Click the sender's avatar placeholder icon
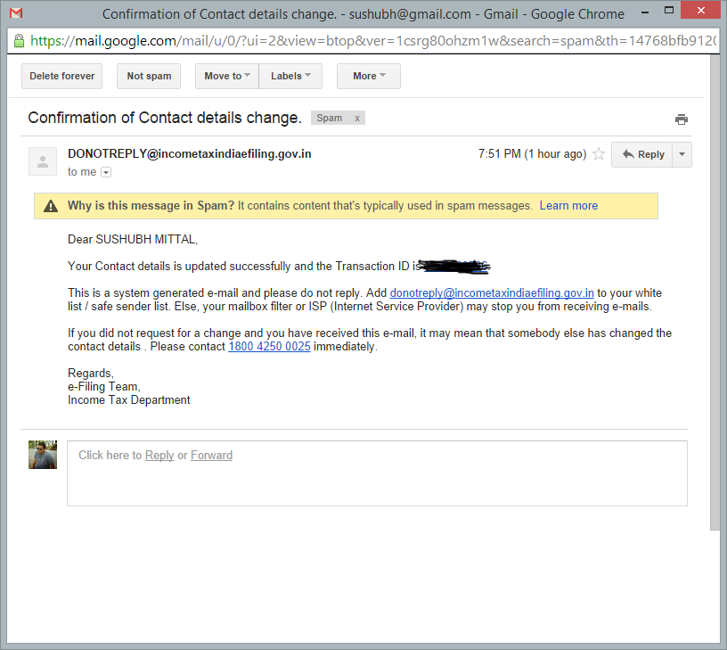 [43, 160]
